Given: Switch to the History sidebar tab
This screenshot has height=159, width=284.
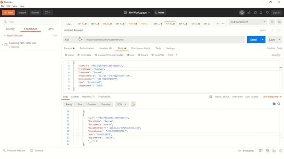Looking at the screenshot, I should [10, 29].
